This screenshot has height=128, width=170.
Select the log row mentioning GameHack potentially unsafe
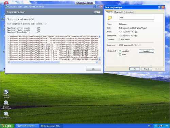[53, 57]
